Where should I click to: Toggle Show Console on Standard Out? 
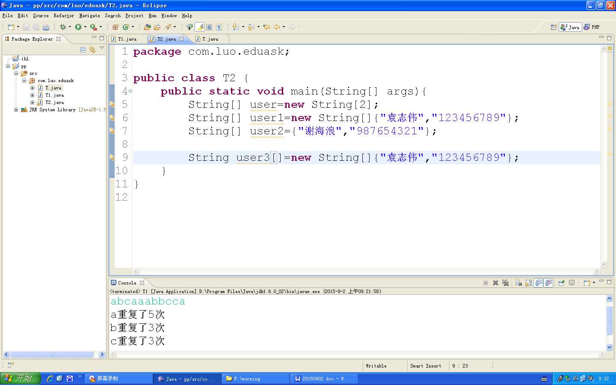coord(539,283)
